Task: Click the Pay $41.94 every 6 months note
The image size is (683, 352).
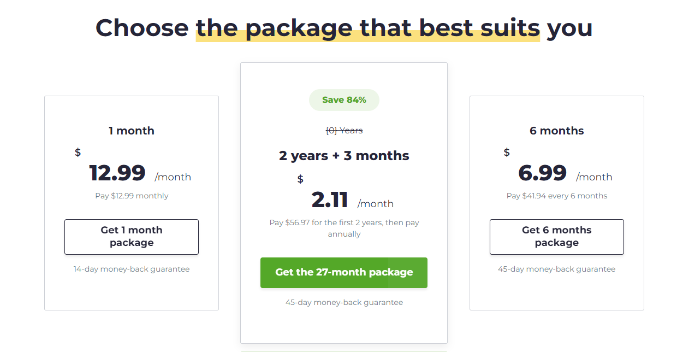Action: tap(556, 196)
